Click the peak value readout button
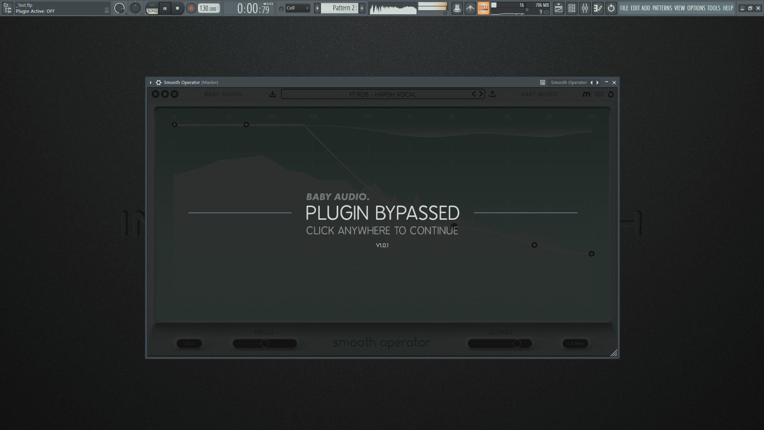This screenshot has width=764, height=430. coord(575,343)
